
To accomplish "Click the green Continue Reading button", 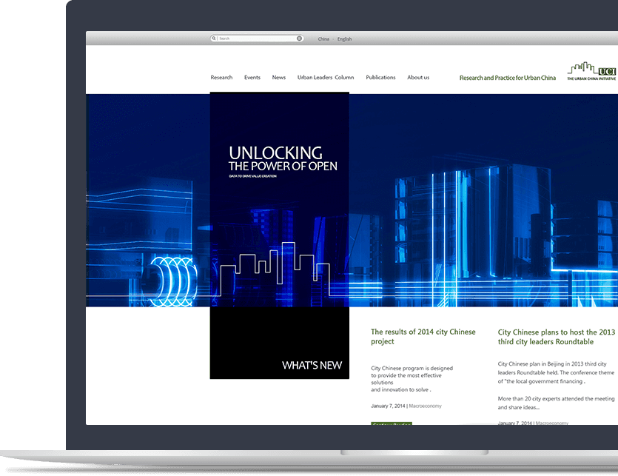I will click(x=392, y=423).
